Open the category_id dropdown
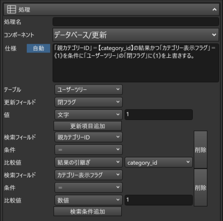 click(x=159, y=162)
